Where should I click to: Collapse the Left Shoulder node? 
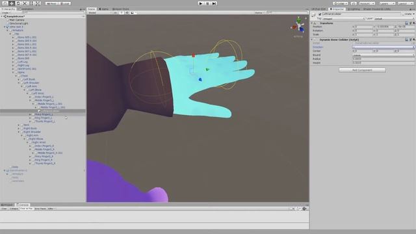pos(19,83)
